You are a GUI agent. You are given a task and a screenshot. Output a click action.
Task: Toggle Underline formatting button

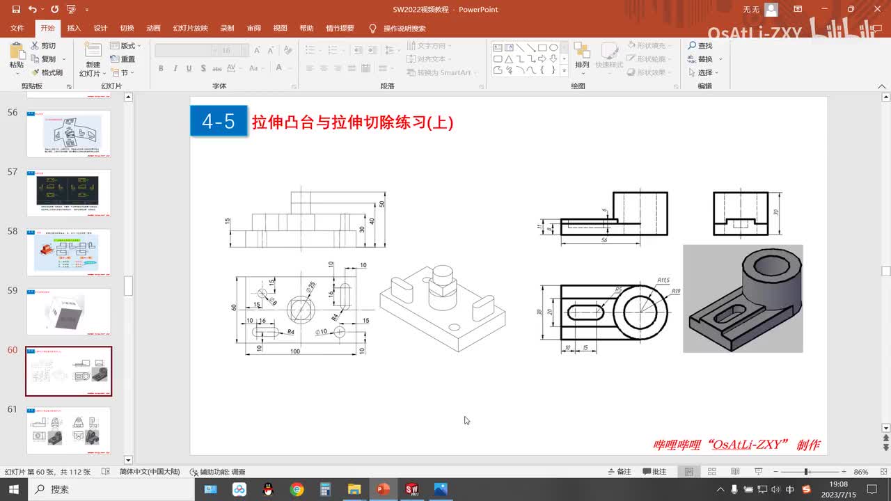[x=189, y=68]
